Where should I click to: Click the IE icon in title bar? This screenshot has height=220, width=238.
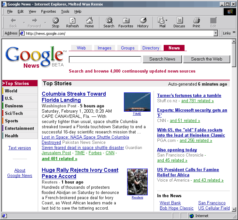click(x=4, y=4)
